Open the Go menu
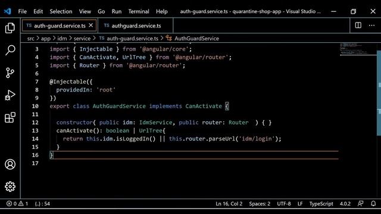The height and width of the screenshot is (214, 381). [101, 11]
